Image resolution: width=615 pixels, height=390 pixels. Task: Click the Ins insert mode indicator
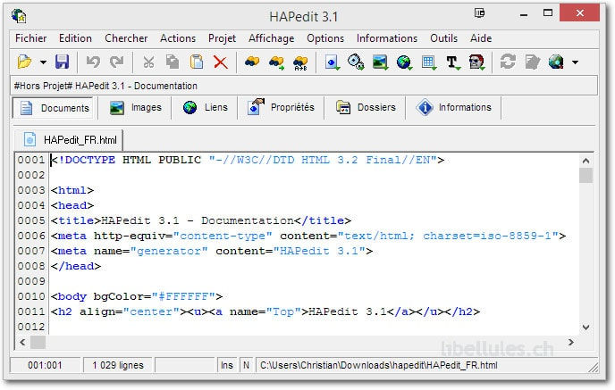click(x=227, y=365)
